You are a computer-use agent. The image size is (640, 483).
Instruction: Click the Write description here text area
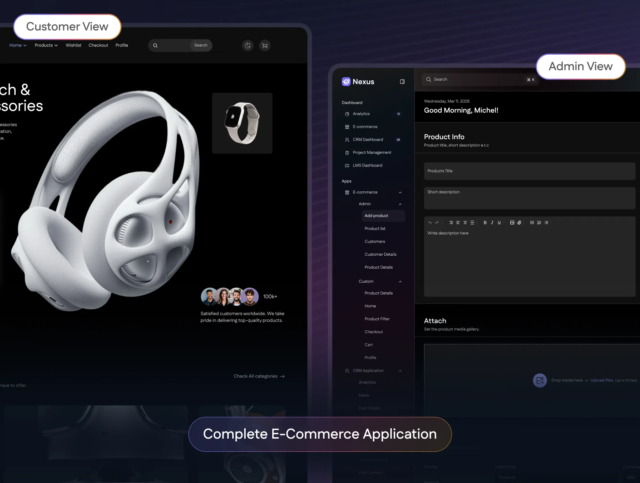click(x=530, y=263)
